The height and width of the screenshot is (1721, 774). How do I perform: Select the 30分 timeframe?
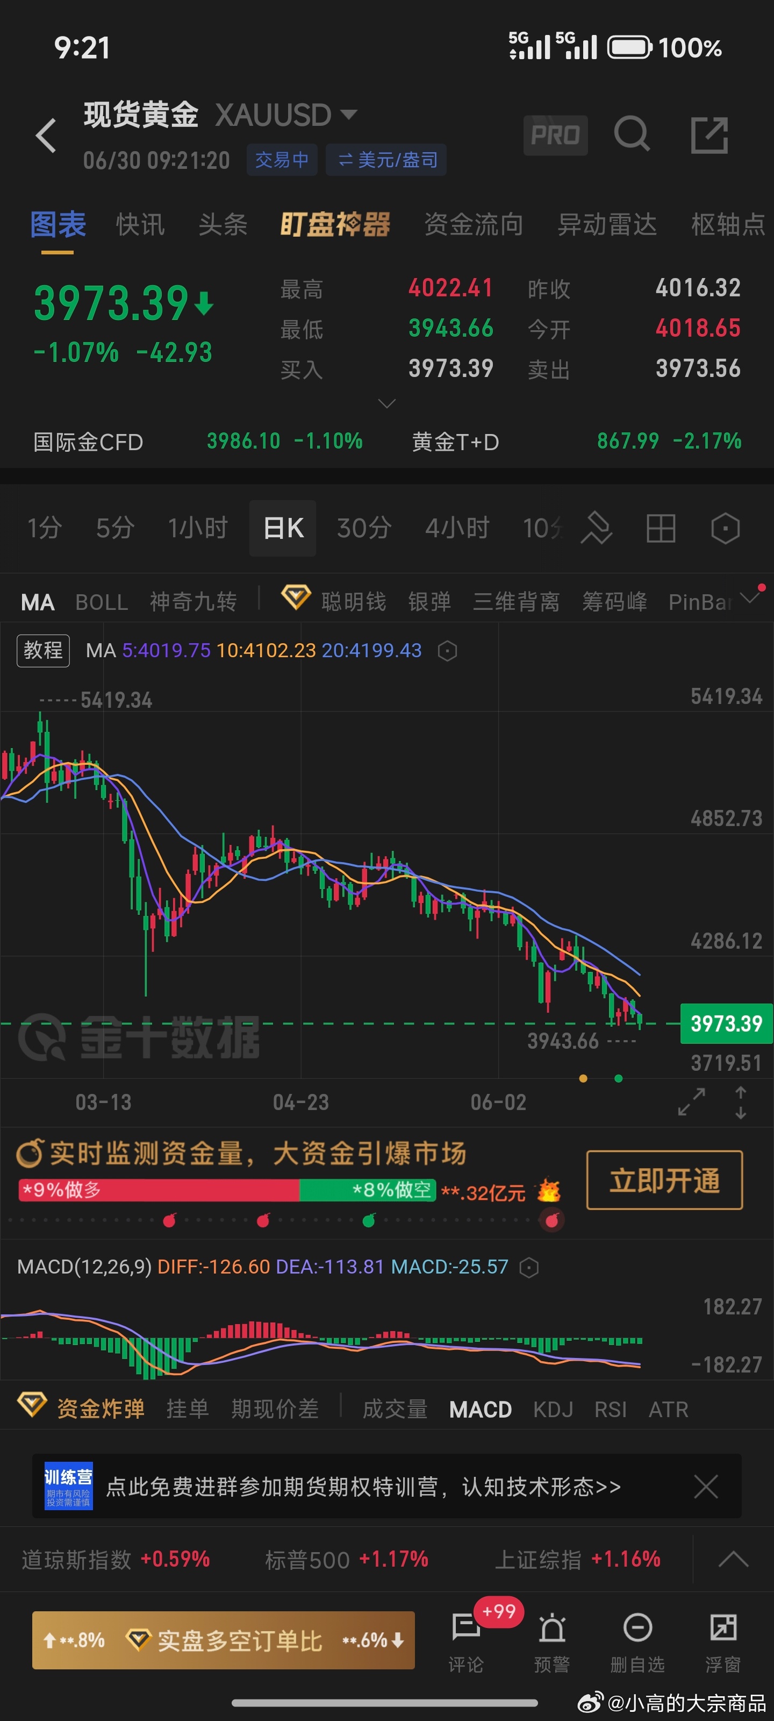tap(364, 529)
